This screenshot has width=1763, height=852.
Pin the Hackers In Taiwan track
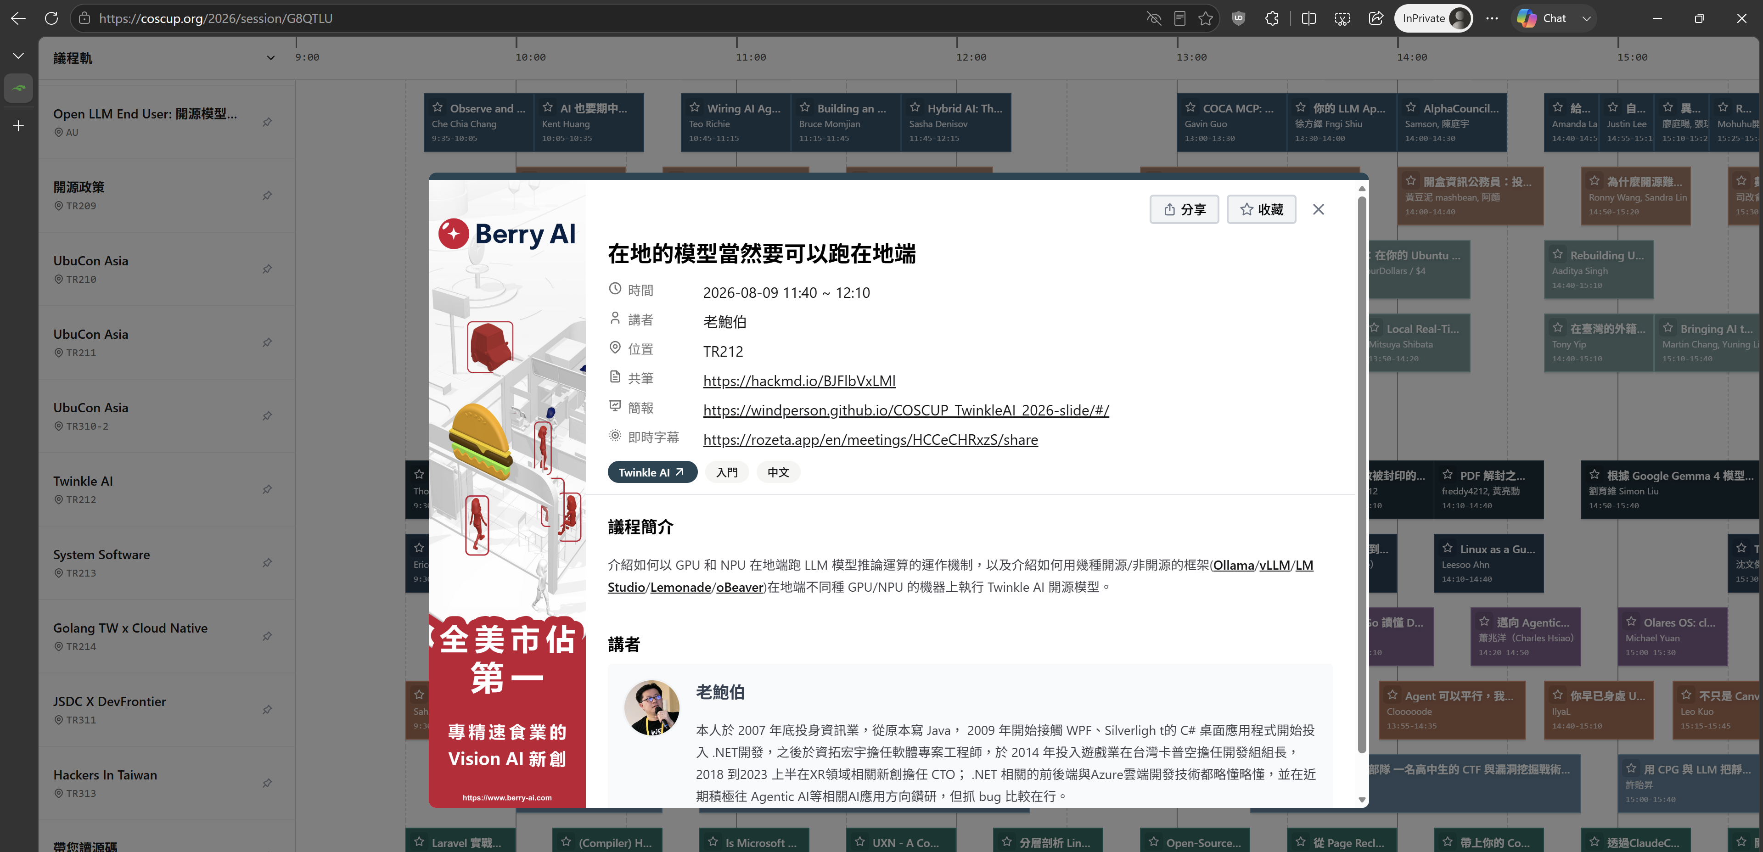(268, 783)
